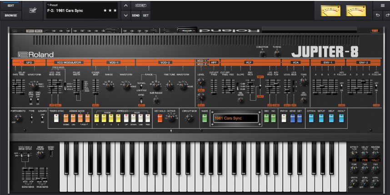Click the mixer VCO-2 Level knob

201,97
